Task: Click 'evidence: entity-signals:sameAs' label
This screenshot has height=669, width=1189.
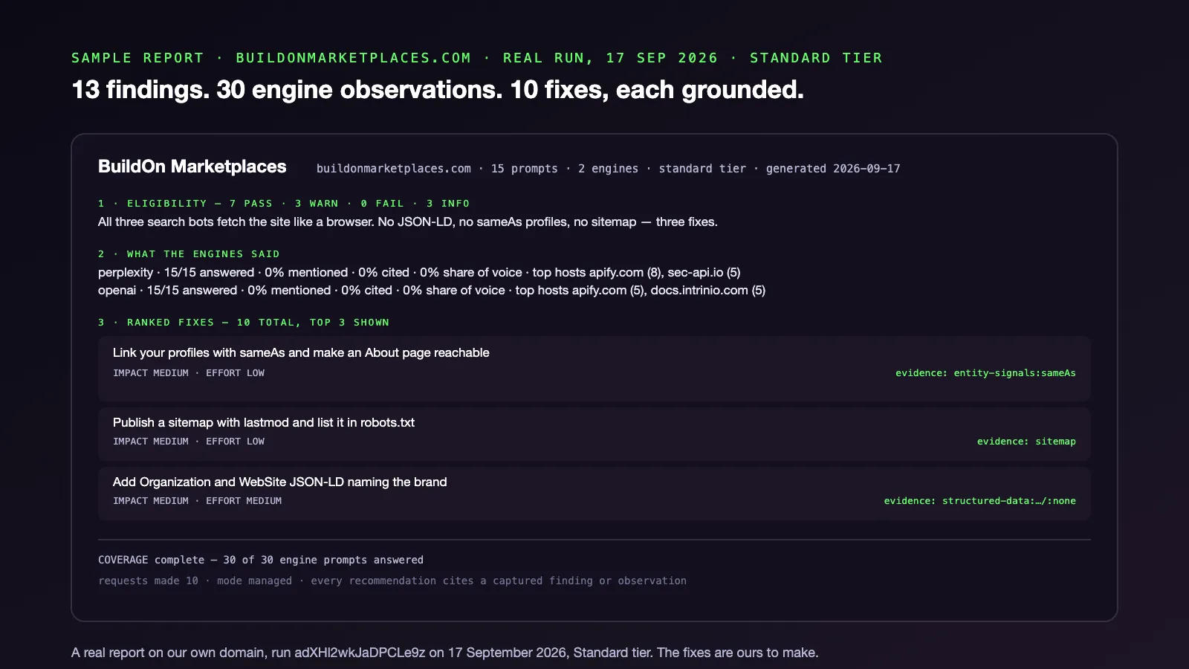Action: point(985,373)
